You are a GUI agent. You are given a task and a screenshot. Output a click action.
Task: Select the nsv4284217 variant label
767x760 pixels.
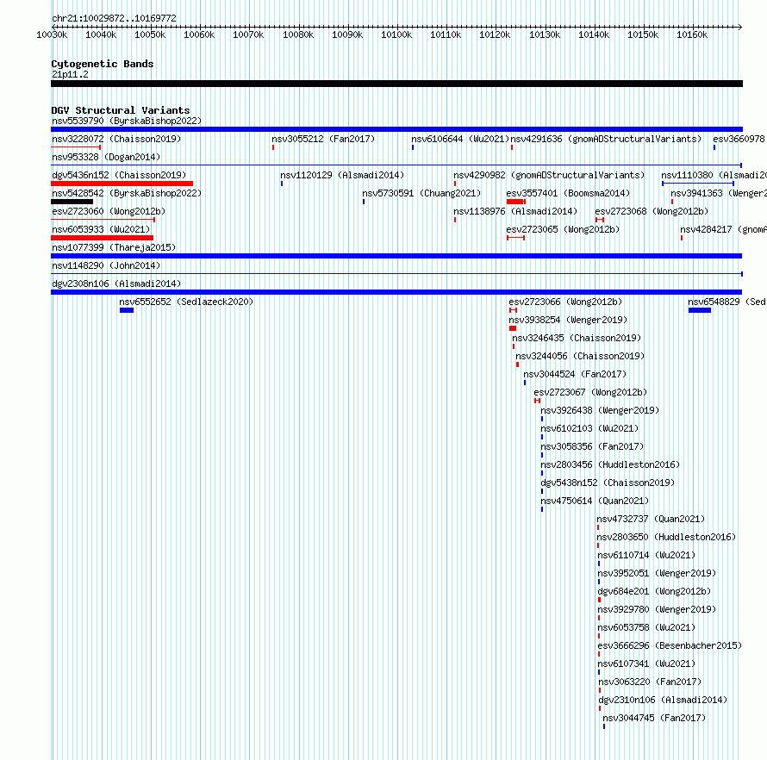click(706, 229)
